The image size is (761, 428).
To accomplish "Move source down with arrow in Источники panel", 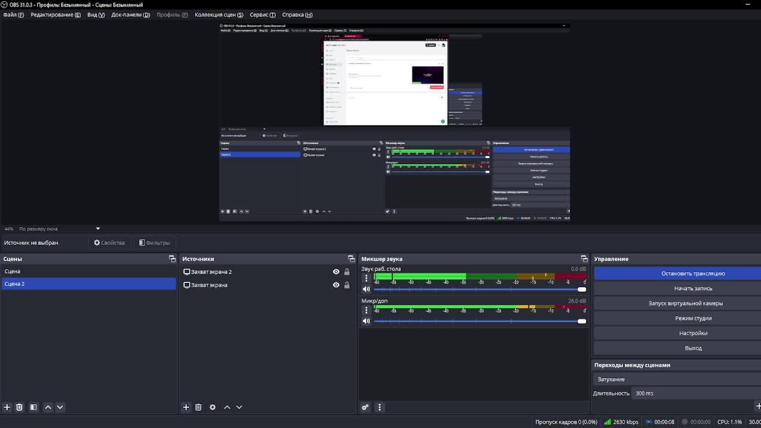I will pyautogui.click(x=239, y=407).
